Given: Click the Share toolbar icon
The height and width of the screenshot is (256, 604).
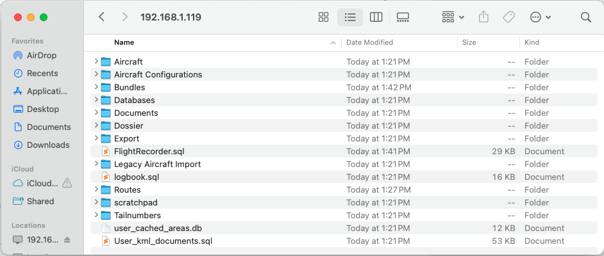Looking at the screenshot, I should (483, 17).
